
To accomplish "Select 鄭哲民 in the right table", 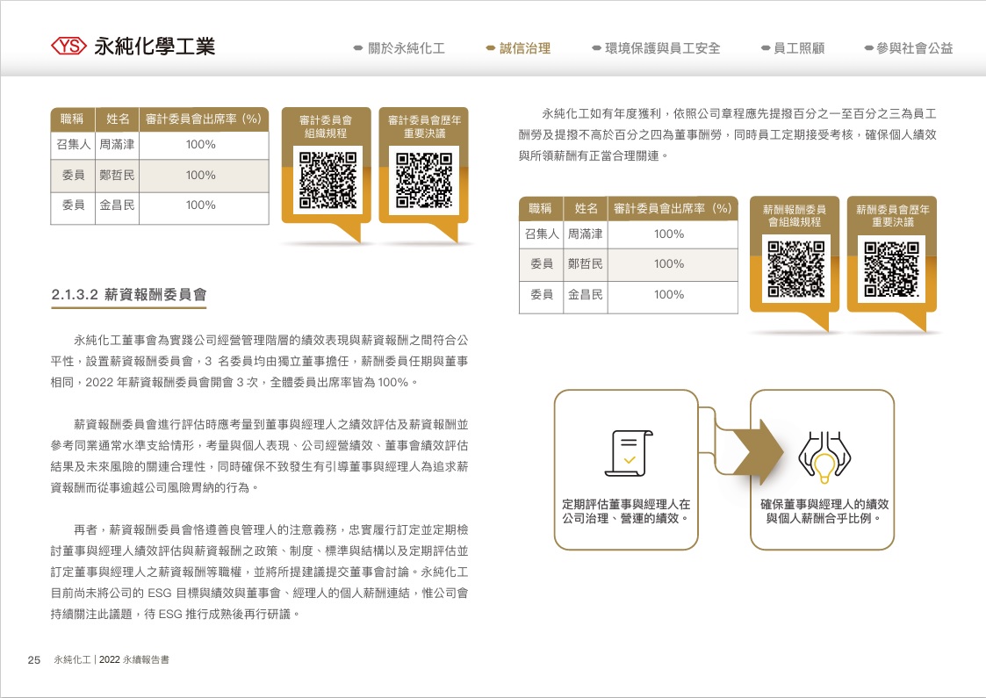I will (x=586, y=264).
